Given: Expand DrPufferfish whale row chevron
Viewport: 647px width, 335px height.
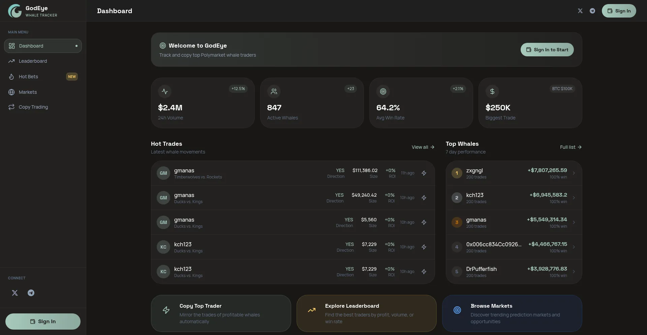Looking at the screenshot, I should pos(574,272).
